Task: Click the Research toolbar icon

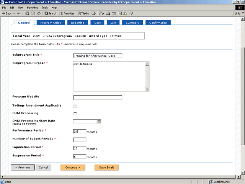Action: [125, 13]
